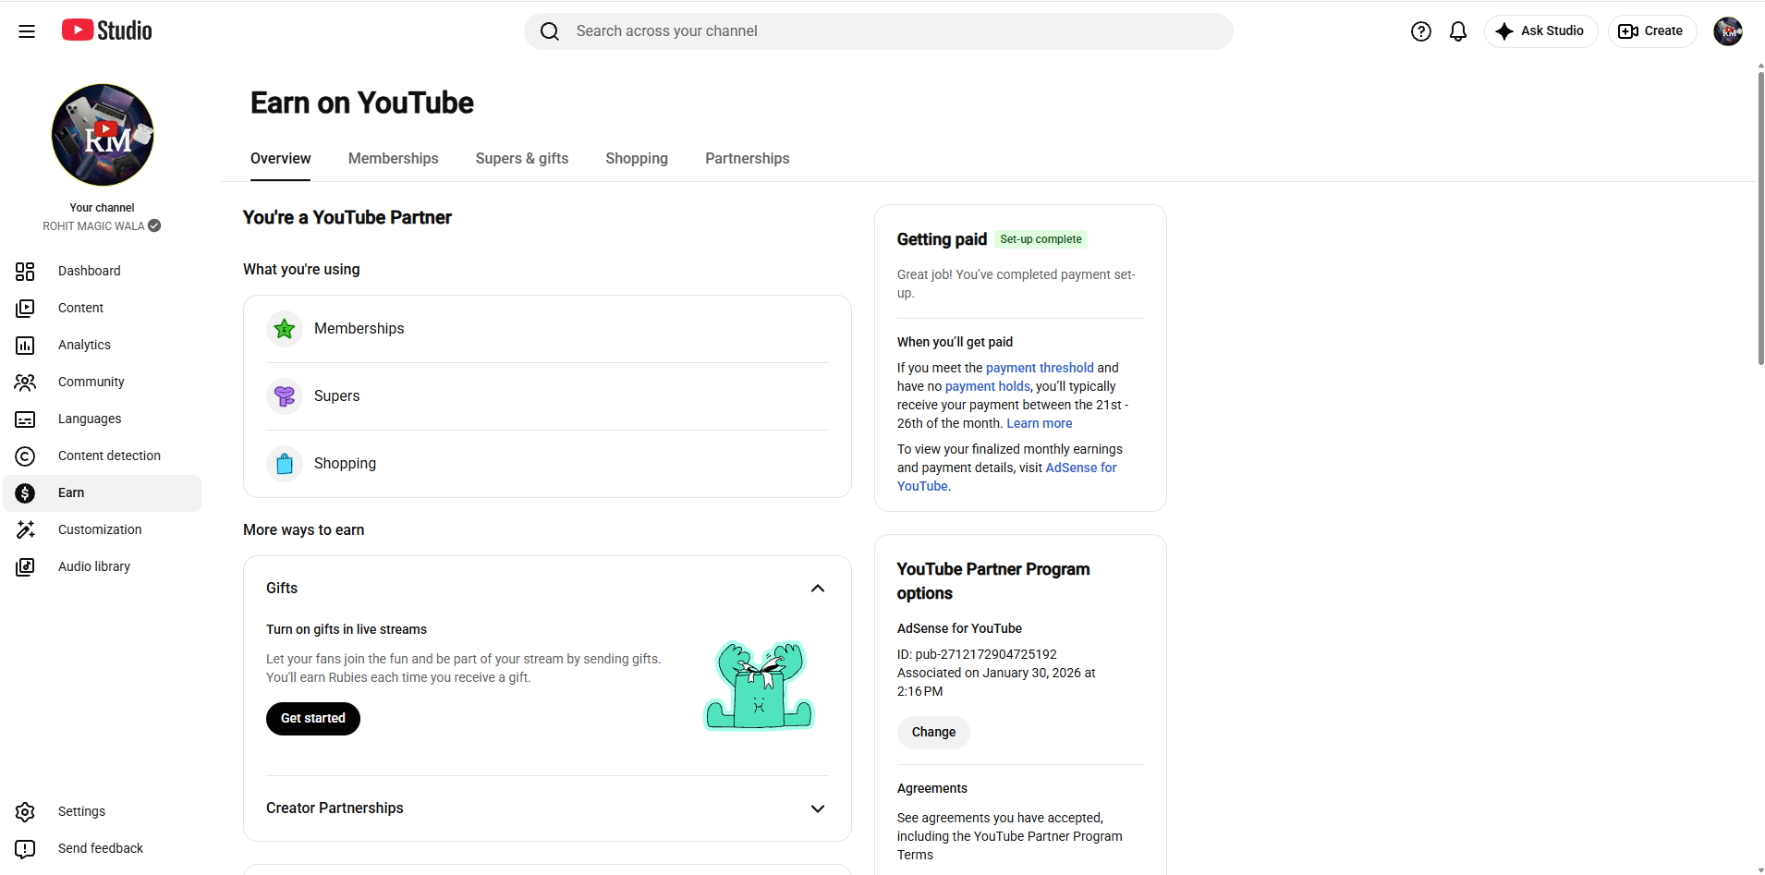
Task: Click the Supers purple icon
Action: point(285,395)
